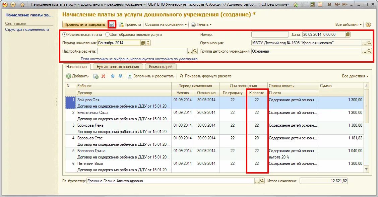
Task: Click the M- memory button
Action: point(345,4)
